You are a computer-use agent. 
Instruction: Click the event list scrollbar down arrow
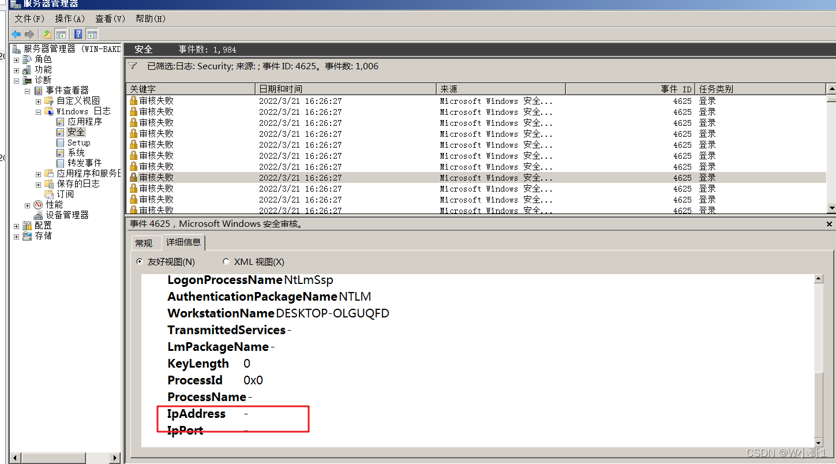click(831, 208)
